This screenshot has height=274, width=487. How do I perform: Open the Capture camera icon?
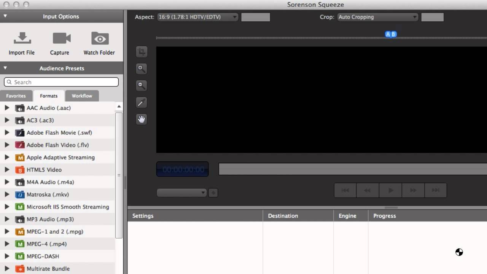pos(61,38)
